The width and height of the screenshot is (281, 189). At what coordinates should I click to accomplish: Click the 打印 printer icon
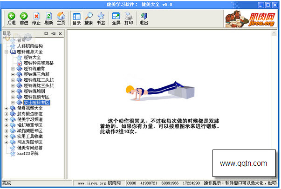coord(129,16)
